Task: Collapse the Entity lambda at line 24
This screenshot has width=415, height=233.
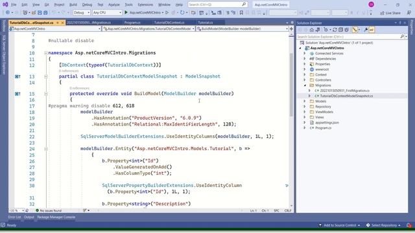Action: [x=46, y=149]
